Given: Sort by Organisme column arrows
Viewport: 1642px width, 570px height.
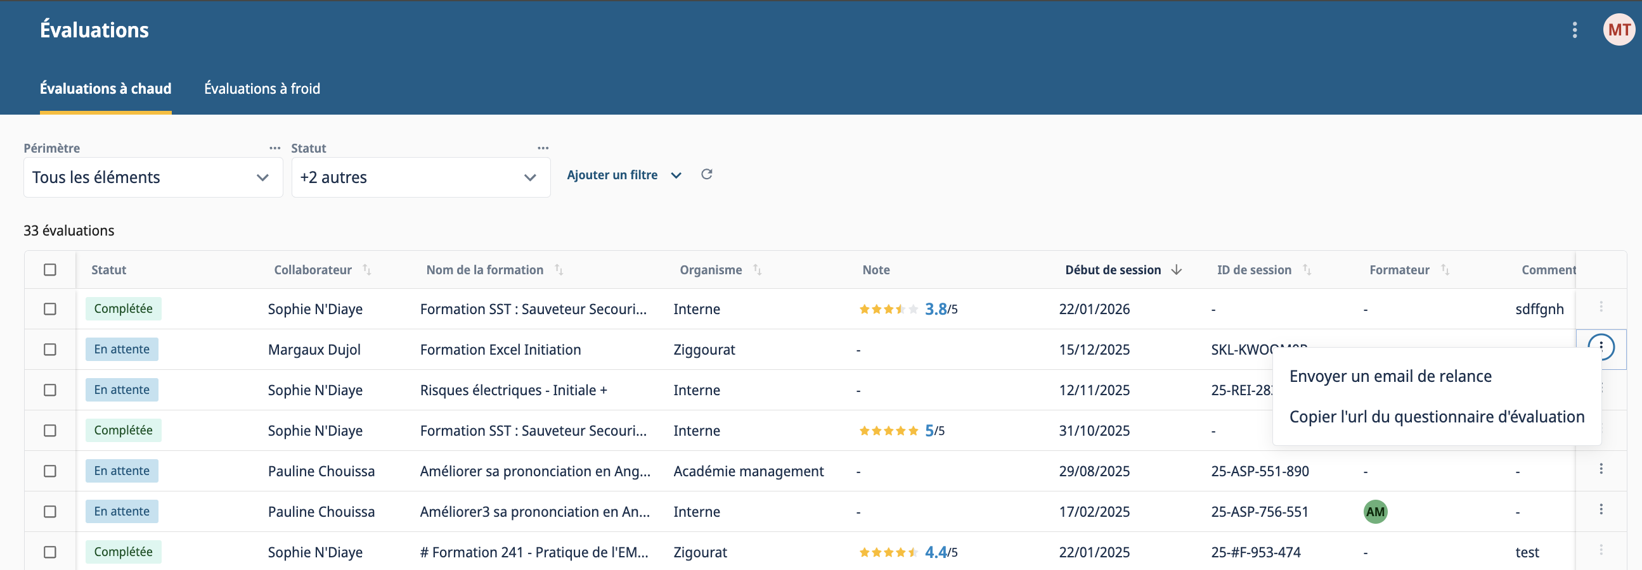Looking at the screenshot, I should (756, 269).
